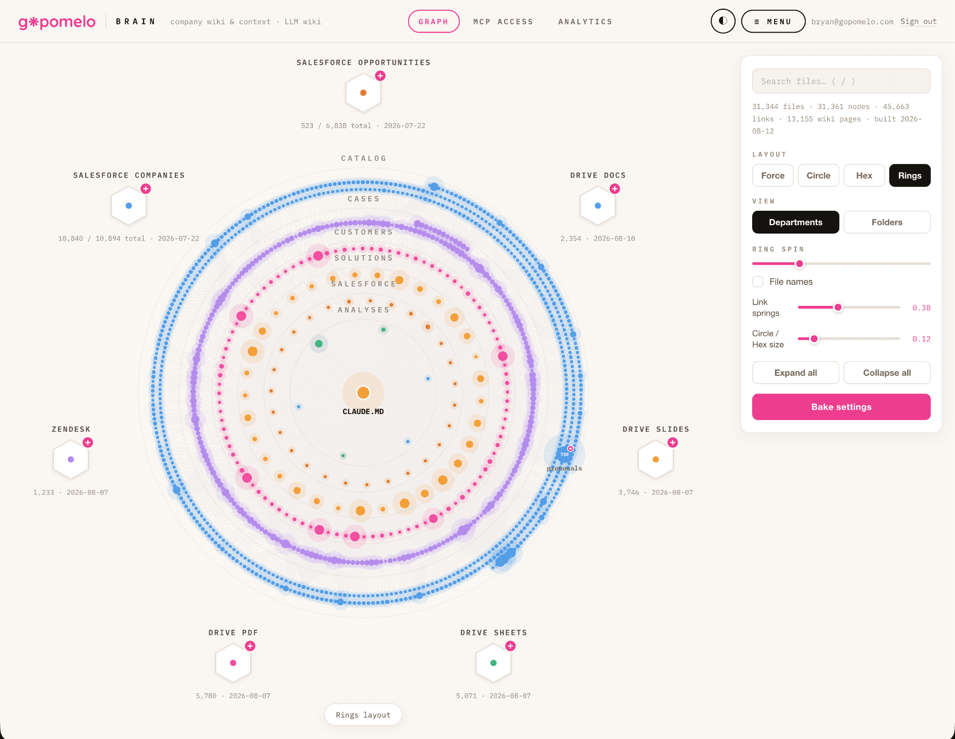Click the Sign out link
955x739 pixels.
click(x=918, y=21)
